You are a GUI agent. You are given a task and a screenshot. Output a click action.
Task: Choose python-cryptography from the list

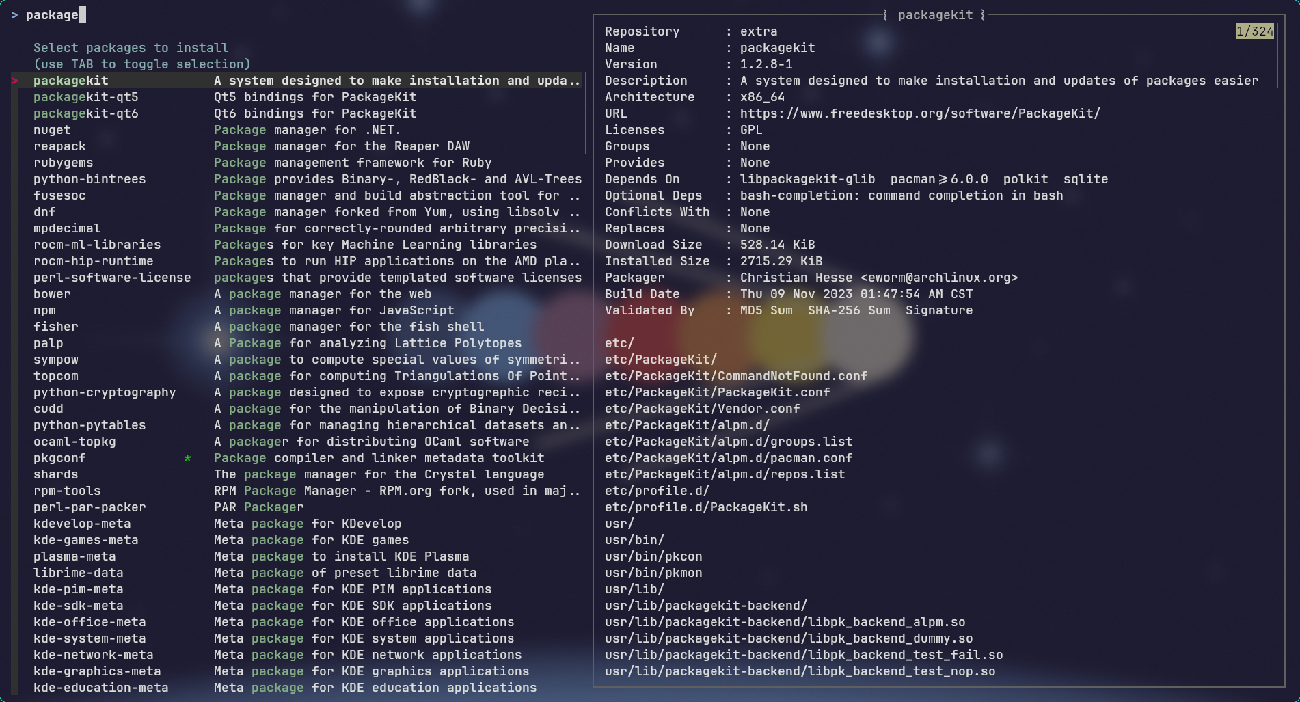coord(297,392)
